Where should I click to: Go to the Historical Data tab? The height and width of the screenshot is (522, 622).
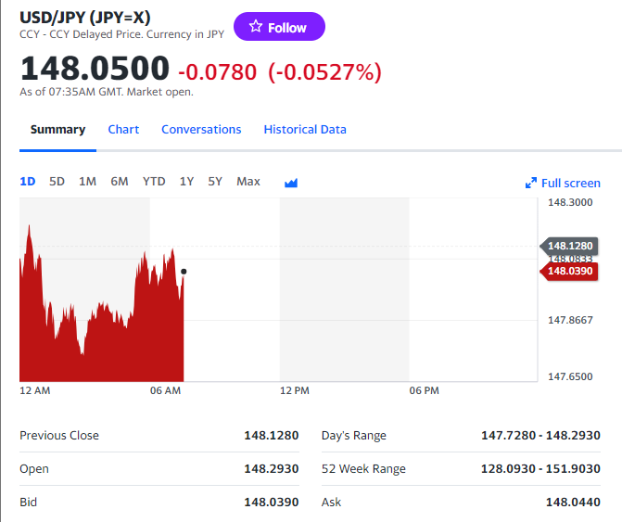tap(305, 130)
